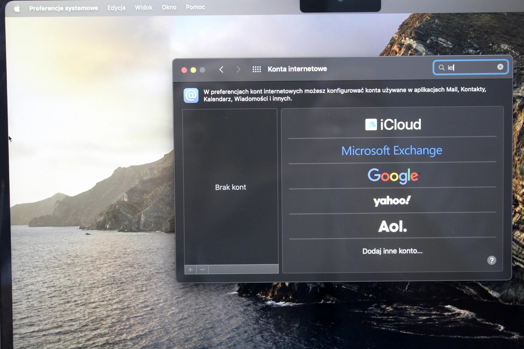Image resolution: width=524 pixels, height=349 pixels.
Task: Open the Okno menu
Action: [169, 7]
